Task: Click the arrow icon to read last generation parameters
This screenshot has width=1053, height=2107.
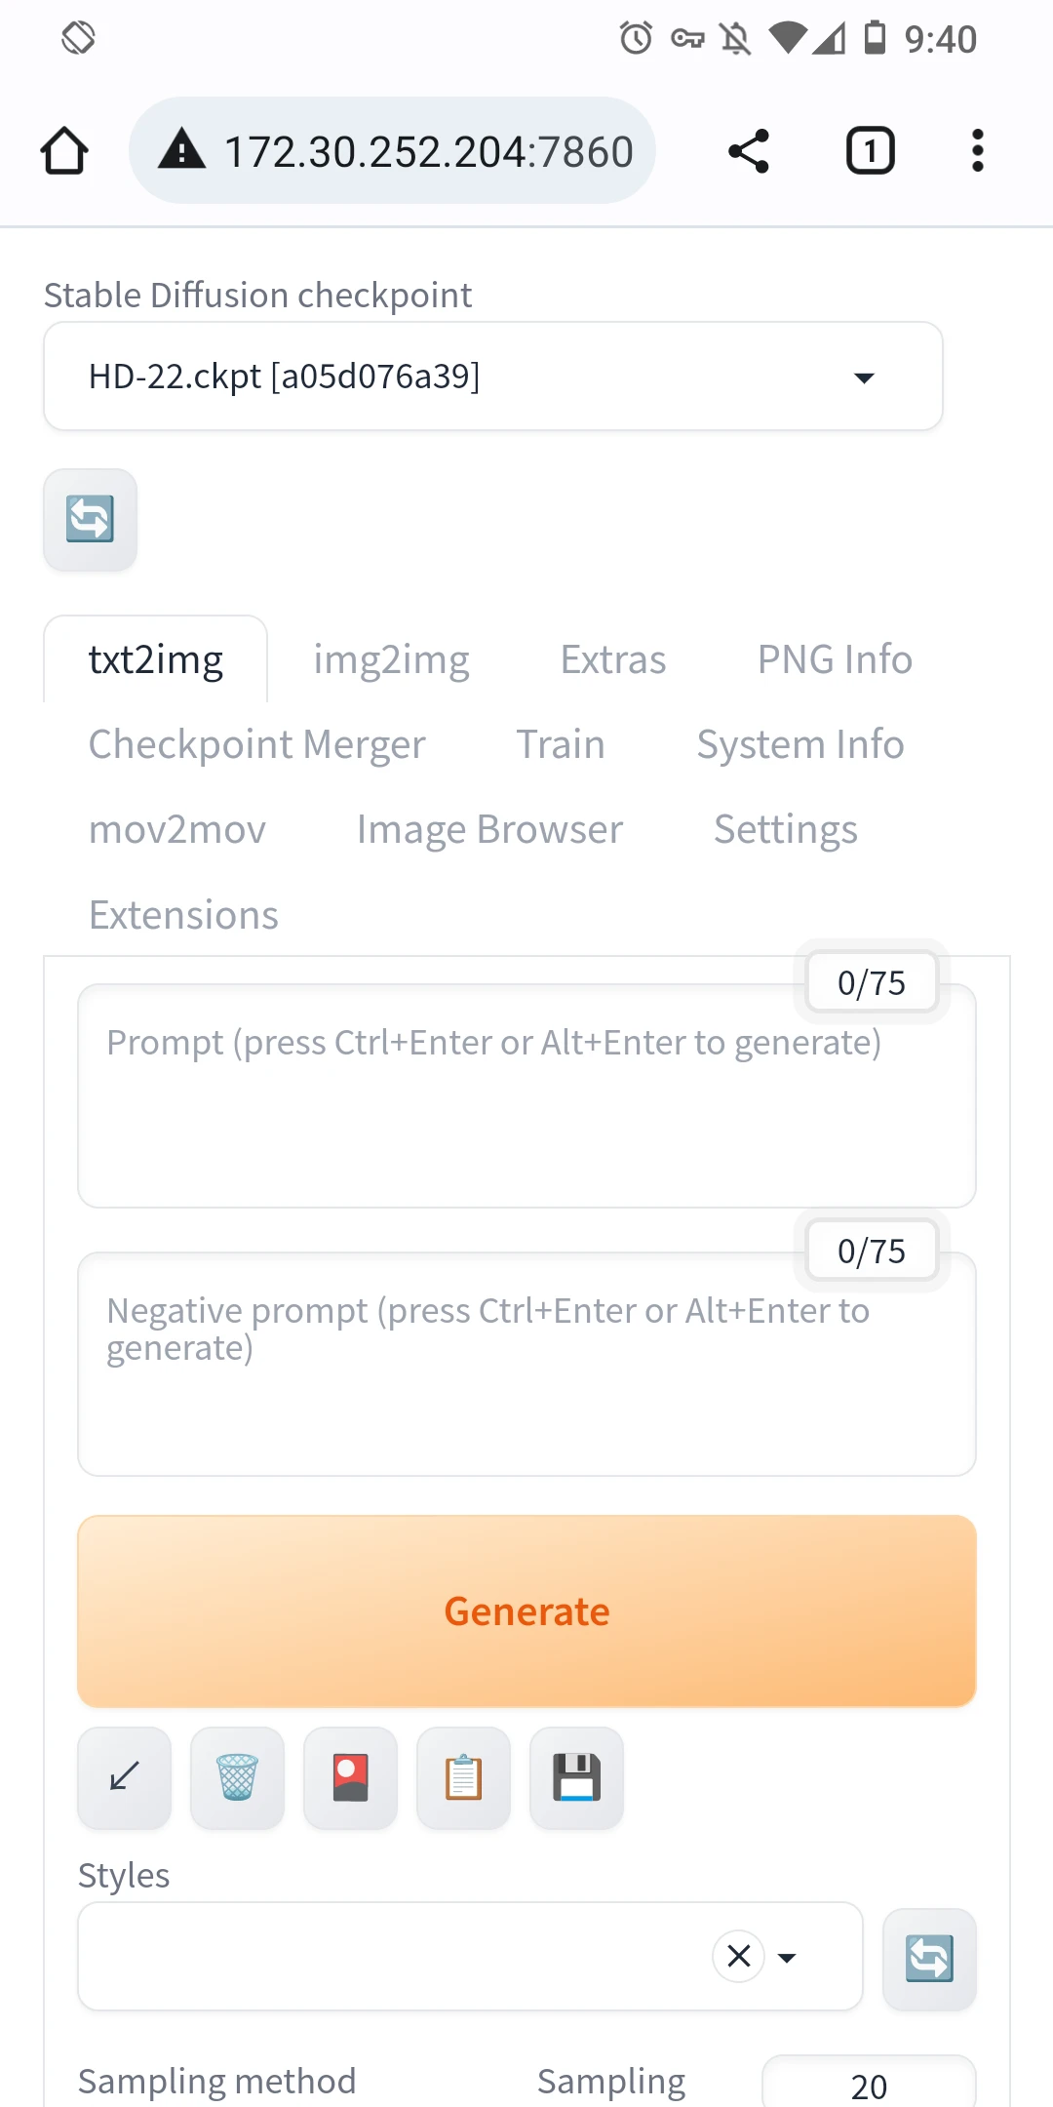Action: pos(124,1777)
